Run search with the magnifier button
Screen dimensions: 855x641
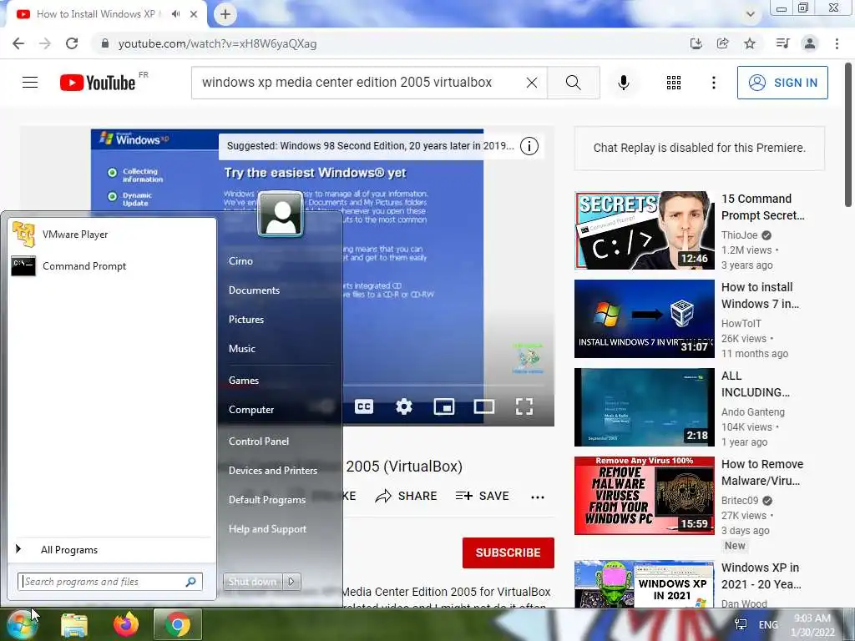pyautogui.click(x=573, y=83)
